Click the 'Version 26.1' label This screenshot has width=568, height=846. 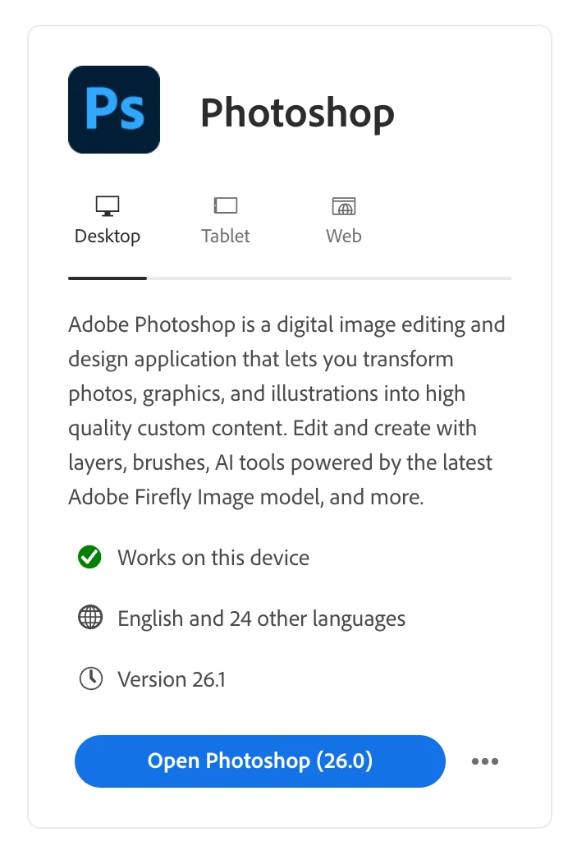click(172, 679)
